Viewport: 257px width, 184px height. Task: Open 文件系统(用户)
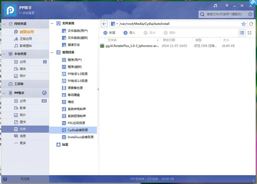pyautogui.click(x=75, y=31)
